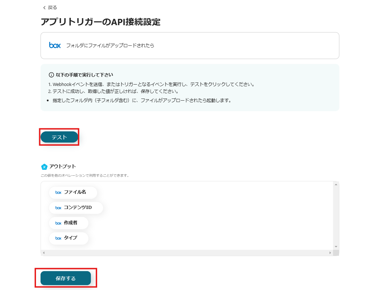The image size is (375, 290).
Task: Click the 保存する button
Action: (x=66, y=278)
